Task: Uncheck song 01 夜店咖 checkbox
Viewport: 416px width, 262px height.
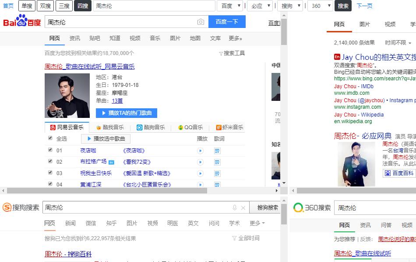Action: (x=50, y=150)
